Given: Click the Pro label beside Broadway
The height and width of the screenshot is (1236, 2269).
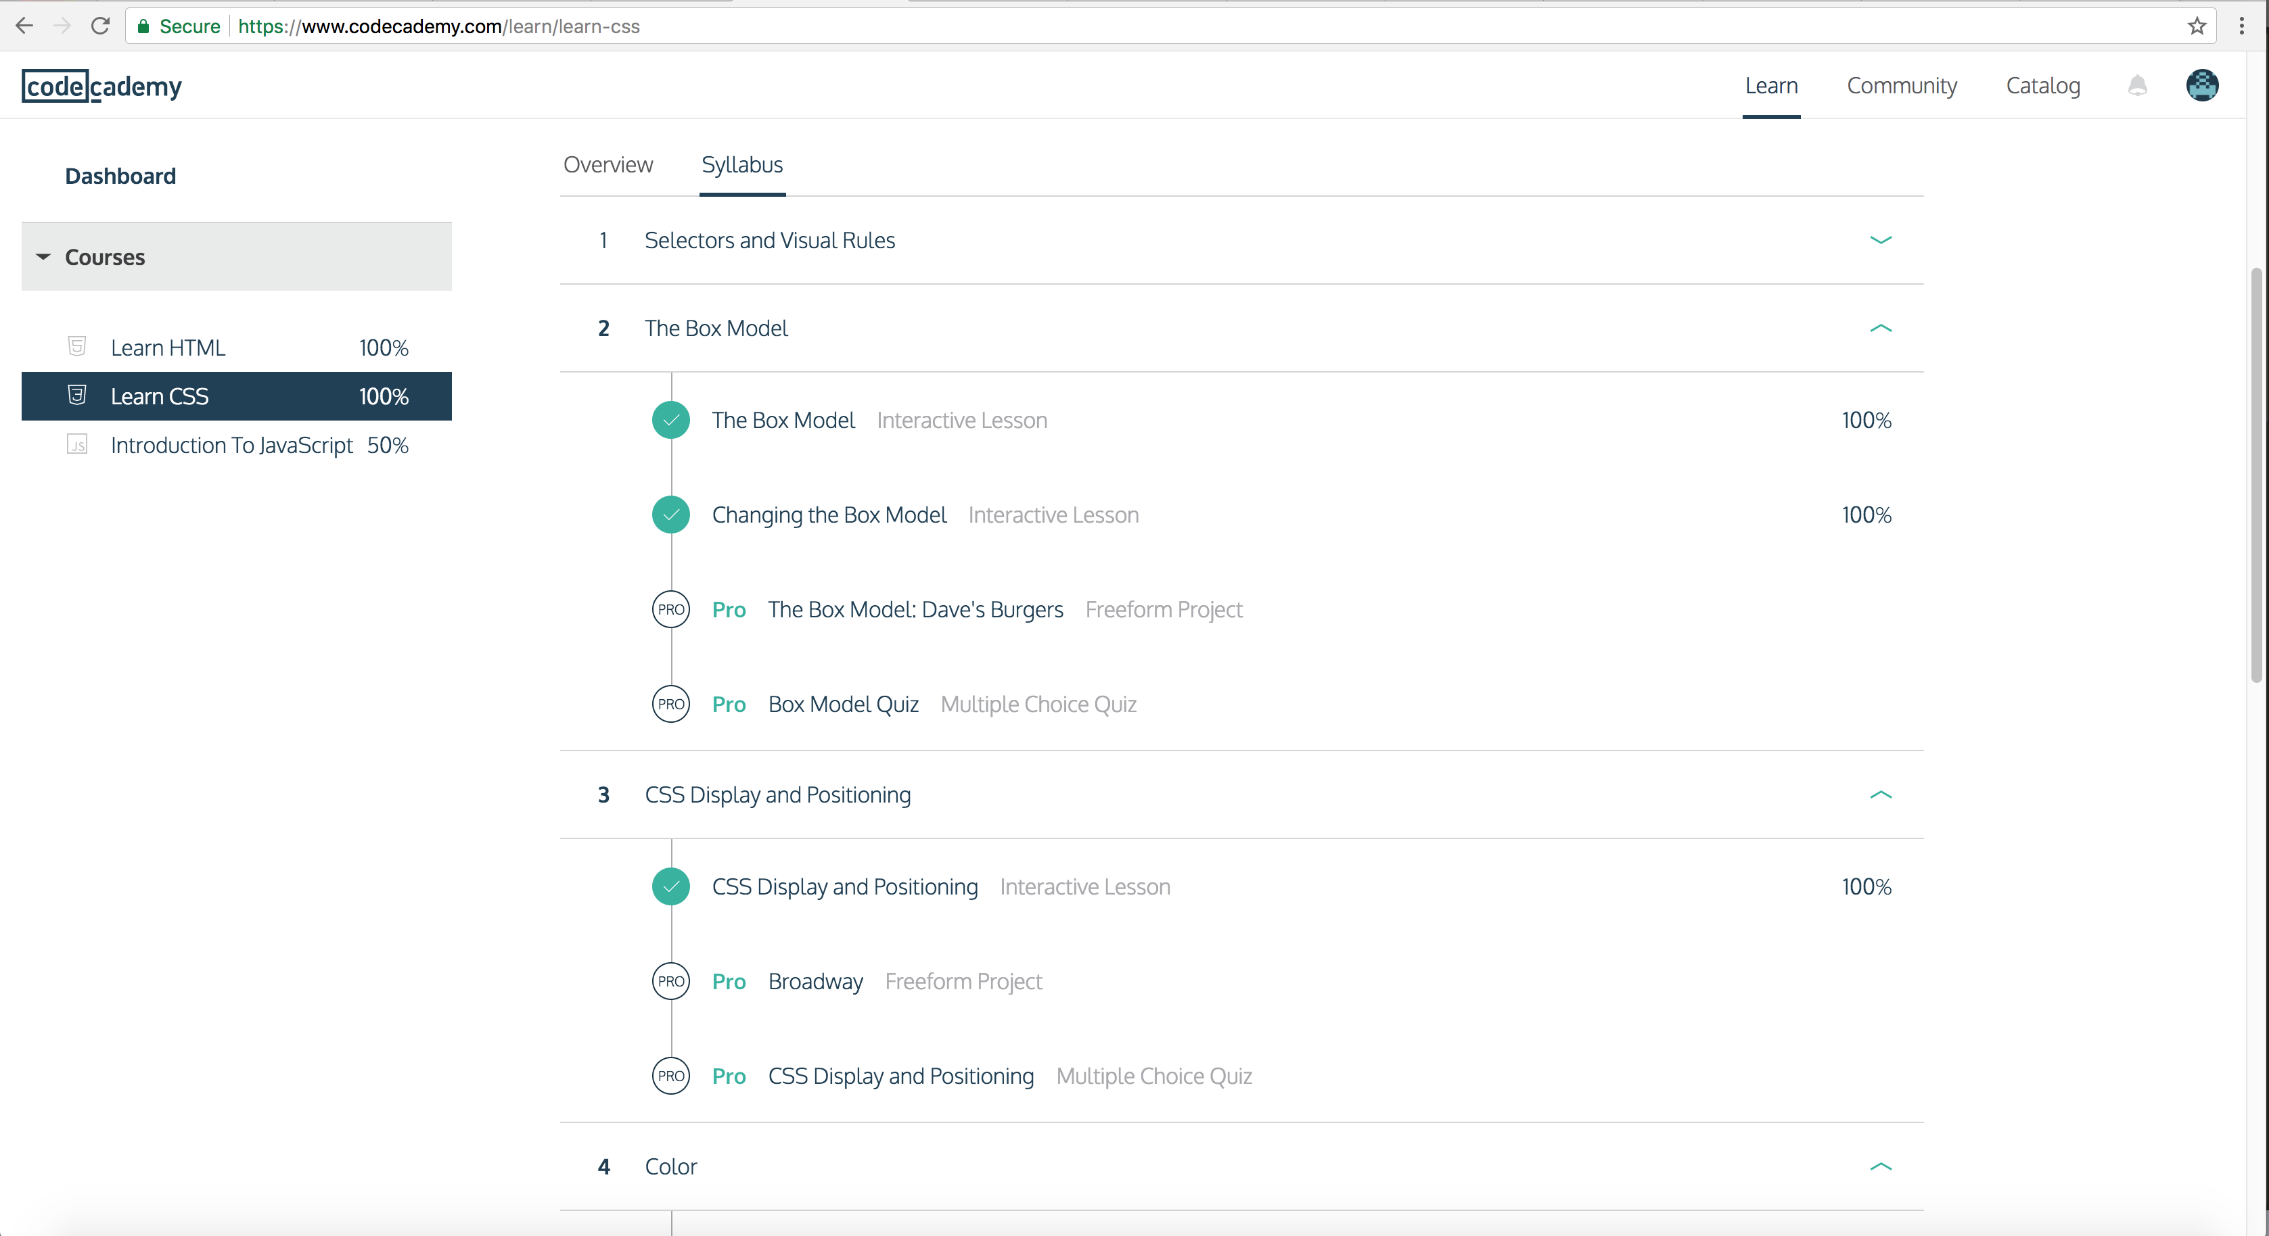Looking at the screenshot, I should pos(729,980).
